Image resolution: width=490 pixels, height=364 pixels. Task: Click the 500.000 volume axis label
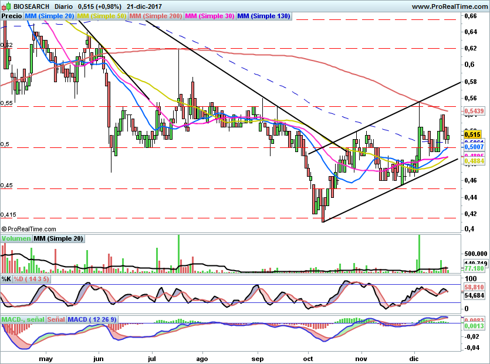(476, 254)
